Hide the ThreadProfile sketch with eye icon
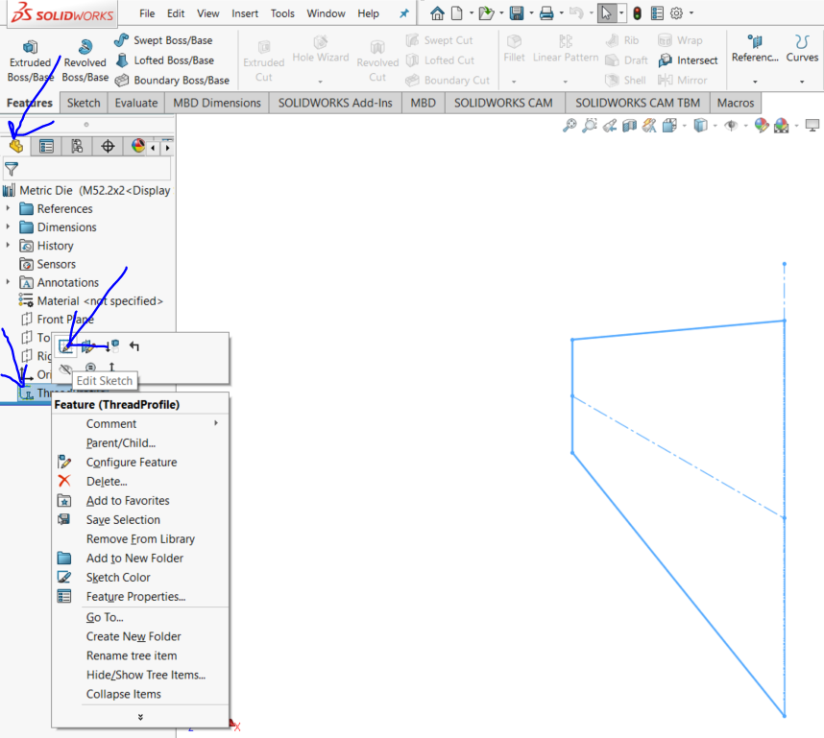824x738 pixels. pos(65,369)
